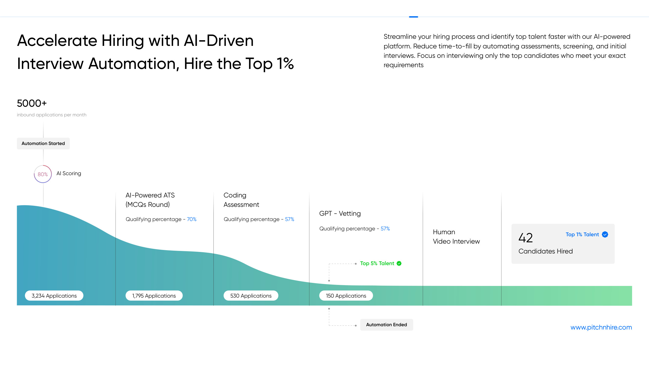
Task: Click the inbound applications per month caption
Action: (x=52, y=115)
